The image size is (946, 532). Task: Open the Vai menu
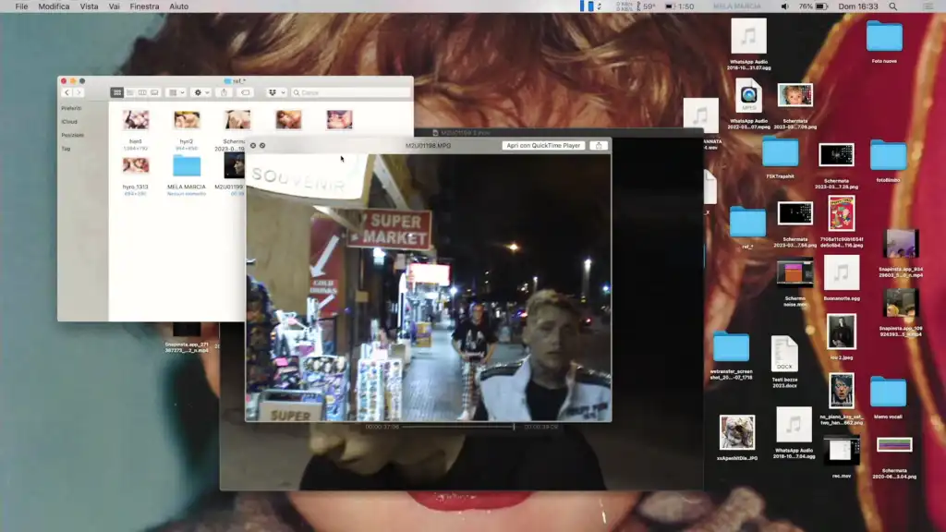[114, 6]
